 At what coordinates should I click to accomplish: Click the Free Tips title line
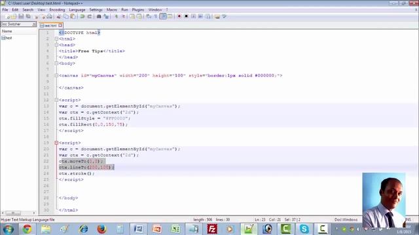click(x=92, y=51)
